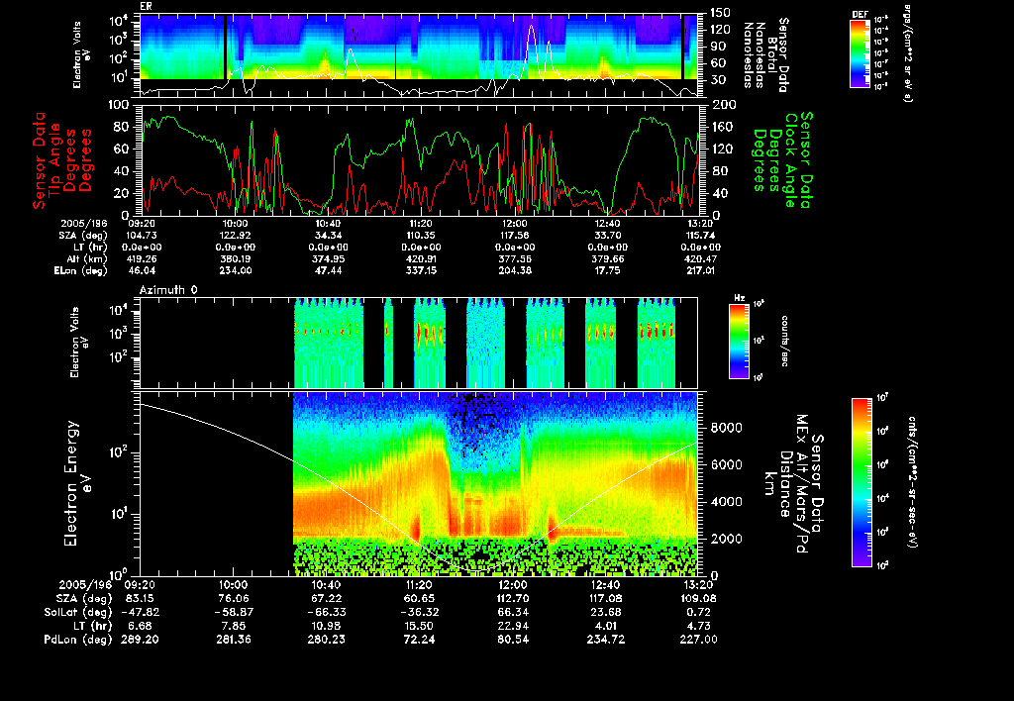Click SZA value 34.34
Screen dimensions: 1014x701
(328, 236)
